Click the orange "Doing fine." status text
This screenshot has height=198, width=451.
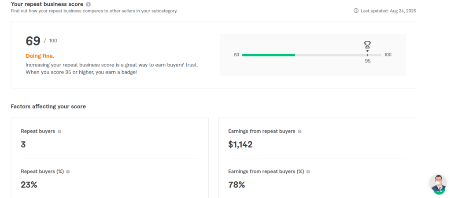click(x=40, y=56)
